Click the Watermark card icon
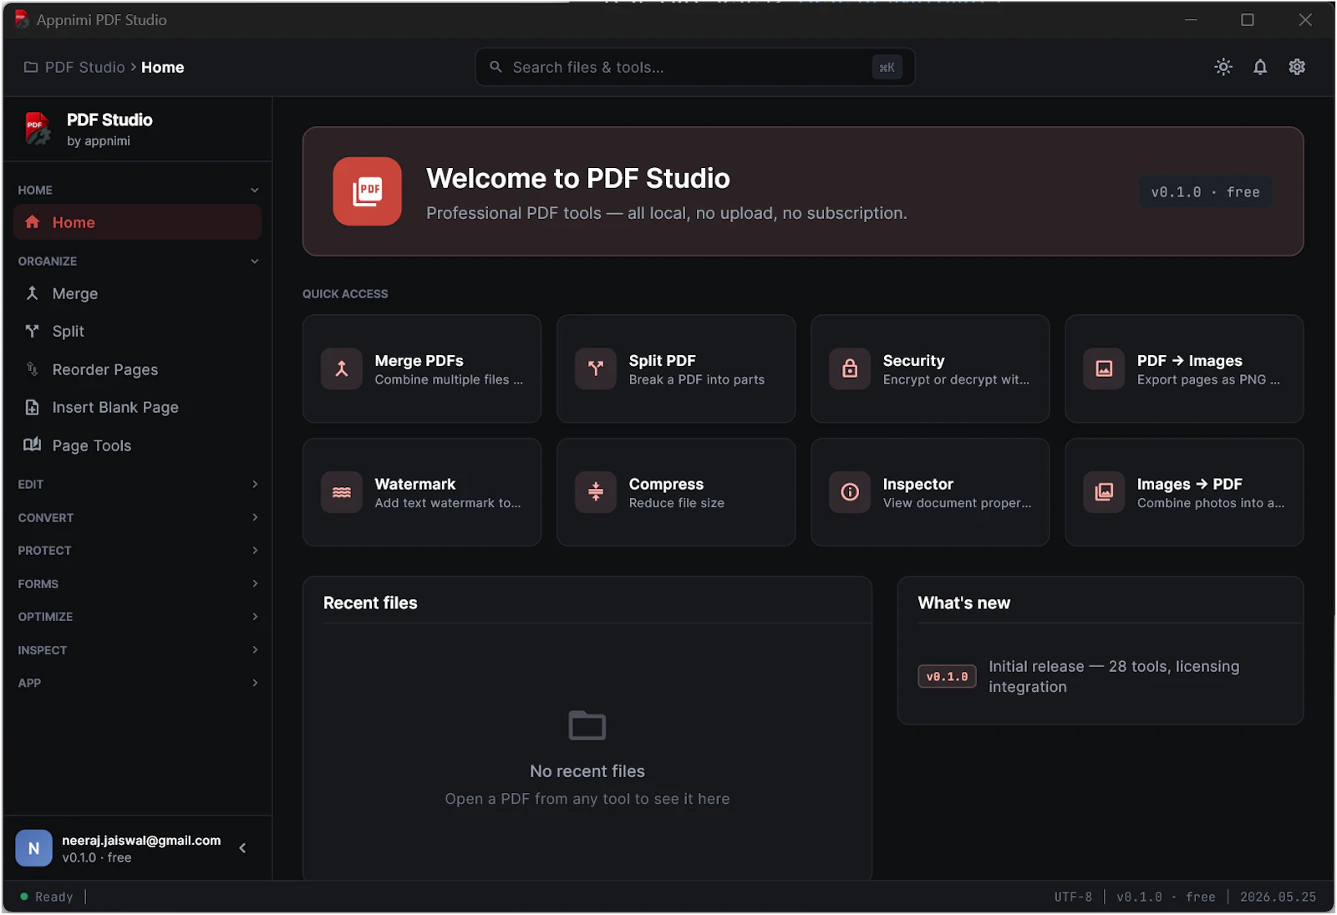This screenshot has width=1337, height=915. coord(342,492)
